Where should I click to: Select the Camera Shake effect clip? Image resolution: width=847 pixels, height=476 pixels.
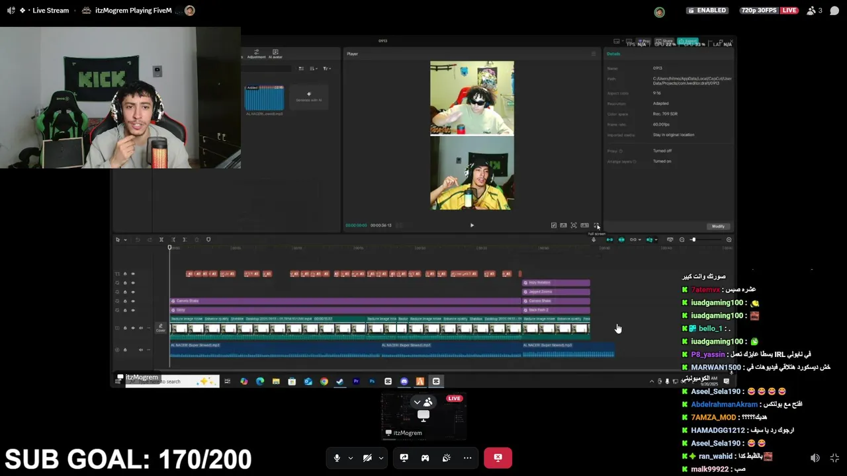coord(345,301)
